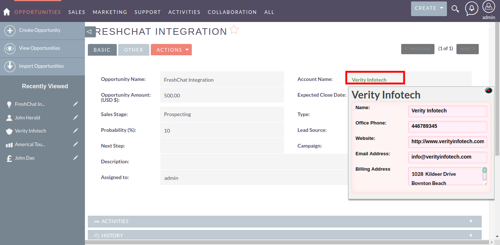
Task: Edit John Dao via pencil icon
Action: (76, 158)
